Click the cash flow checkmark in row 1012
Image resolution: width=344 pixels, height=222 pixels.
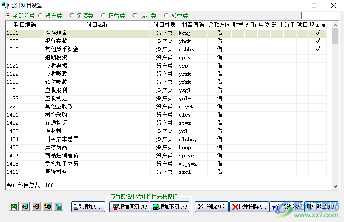318,49
